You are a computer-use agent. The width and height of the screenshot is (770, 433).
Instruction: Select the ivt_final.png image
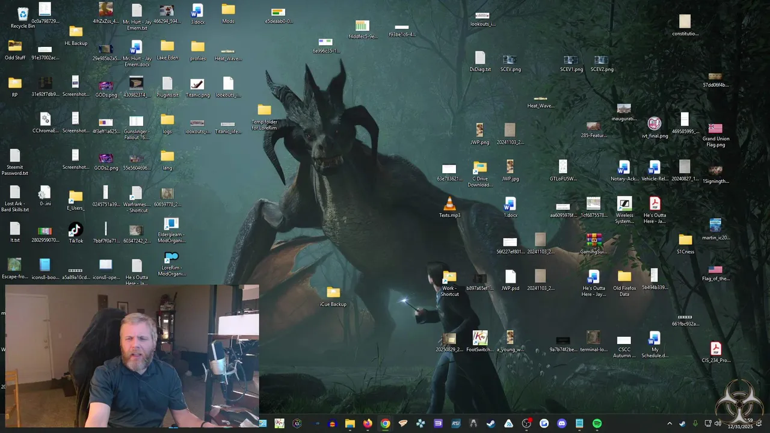654,127
